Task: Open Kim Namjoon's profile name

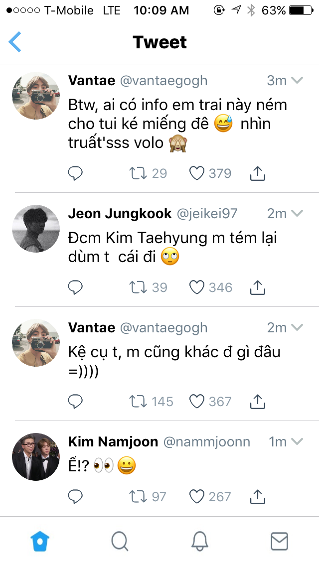Action: (x=113, y=442)
